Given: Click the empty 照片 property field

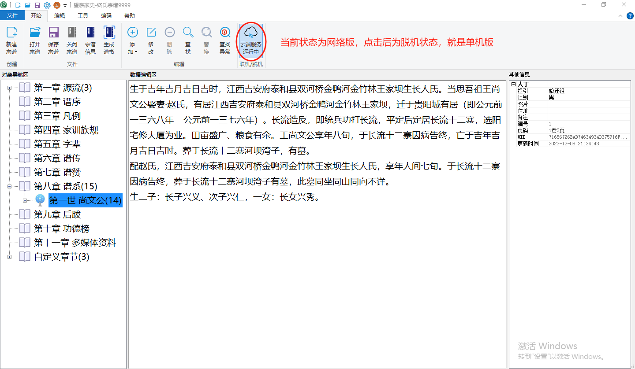Looking at the screenshot, I should (x=589, y=104).
